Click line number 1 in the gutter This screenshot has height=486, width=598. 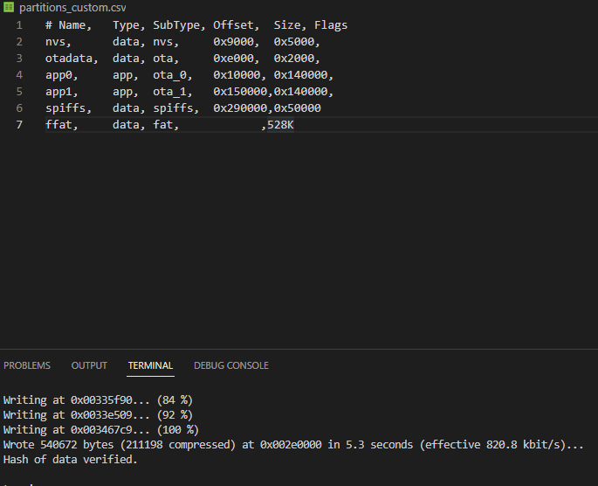19,25
